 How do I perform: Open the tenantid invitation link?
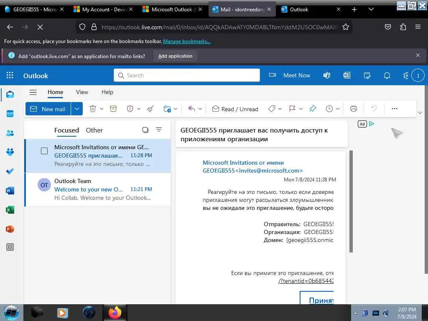(x=306, y=281)
